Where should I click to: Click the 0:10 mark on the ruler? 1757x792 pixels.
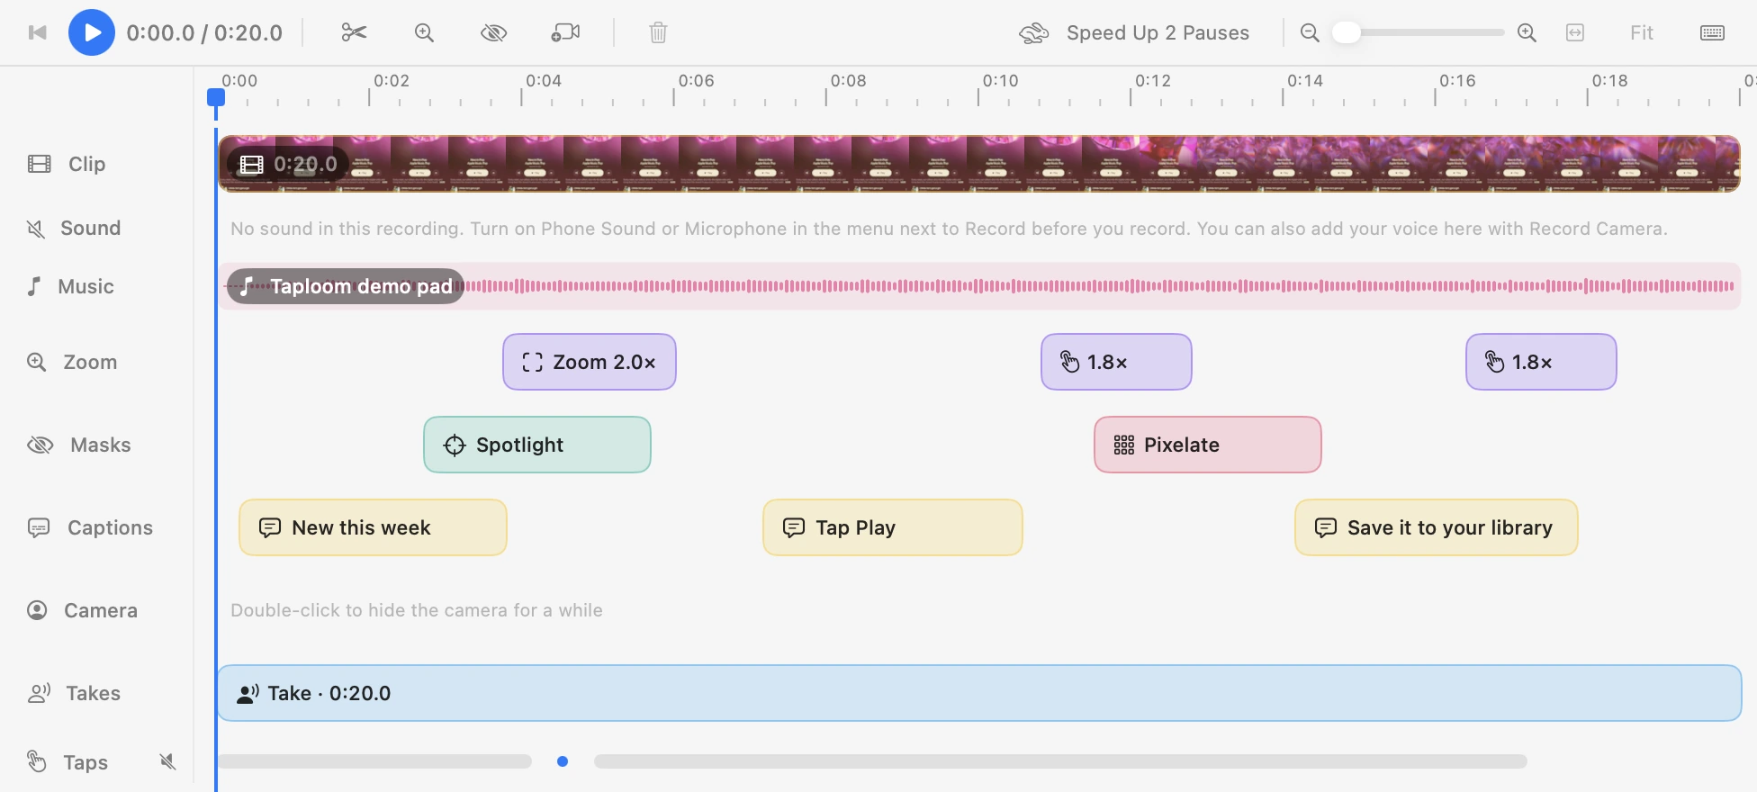1000,81
